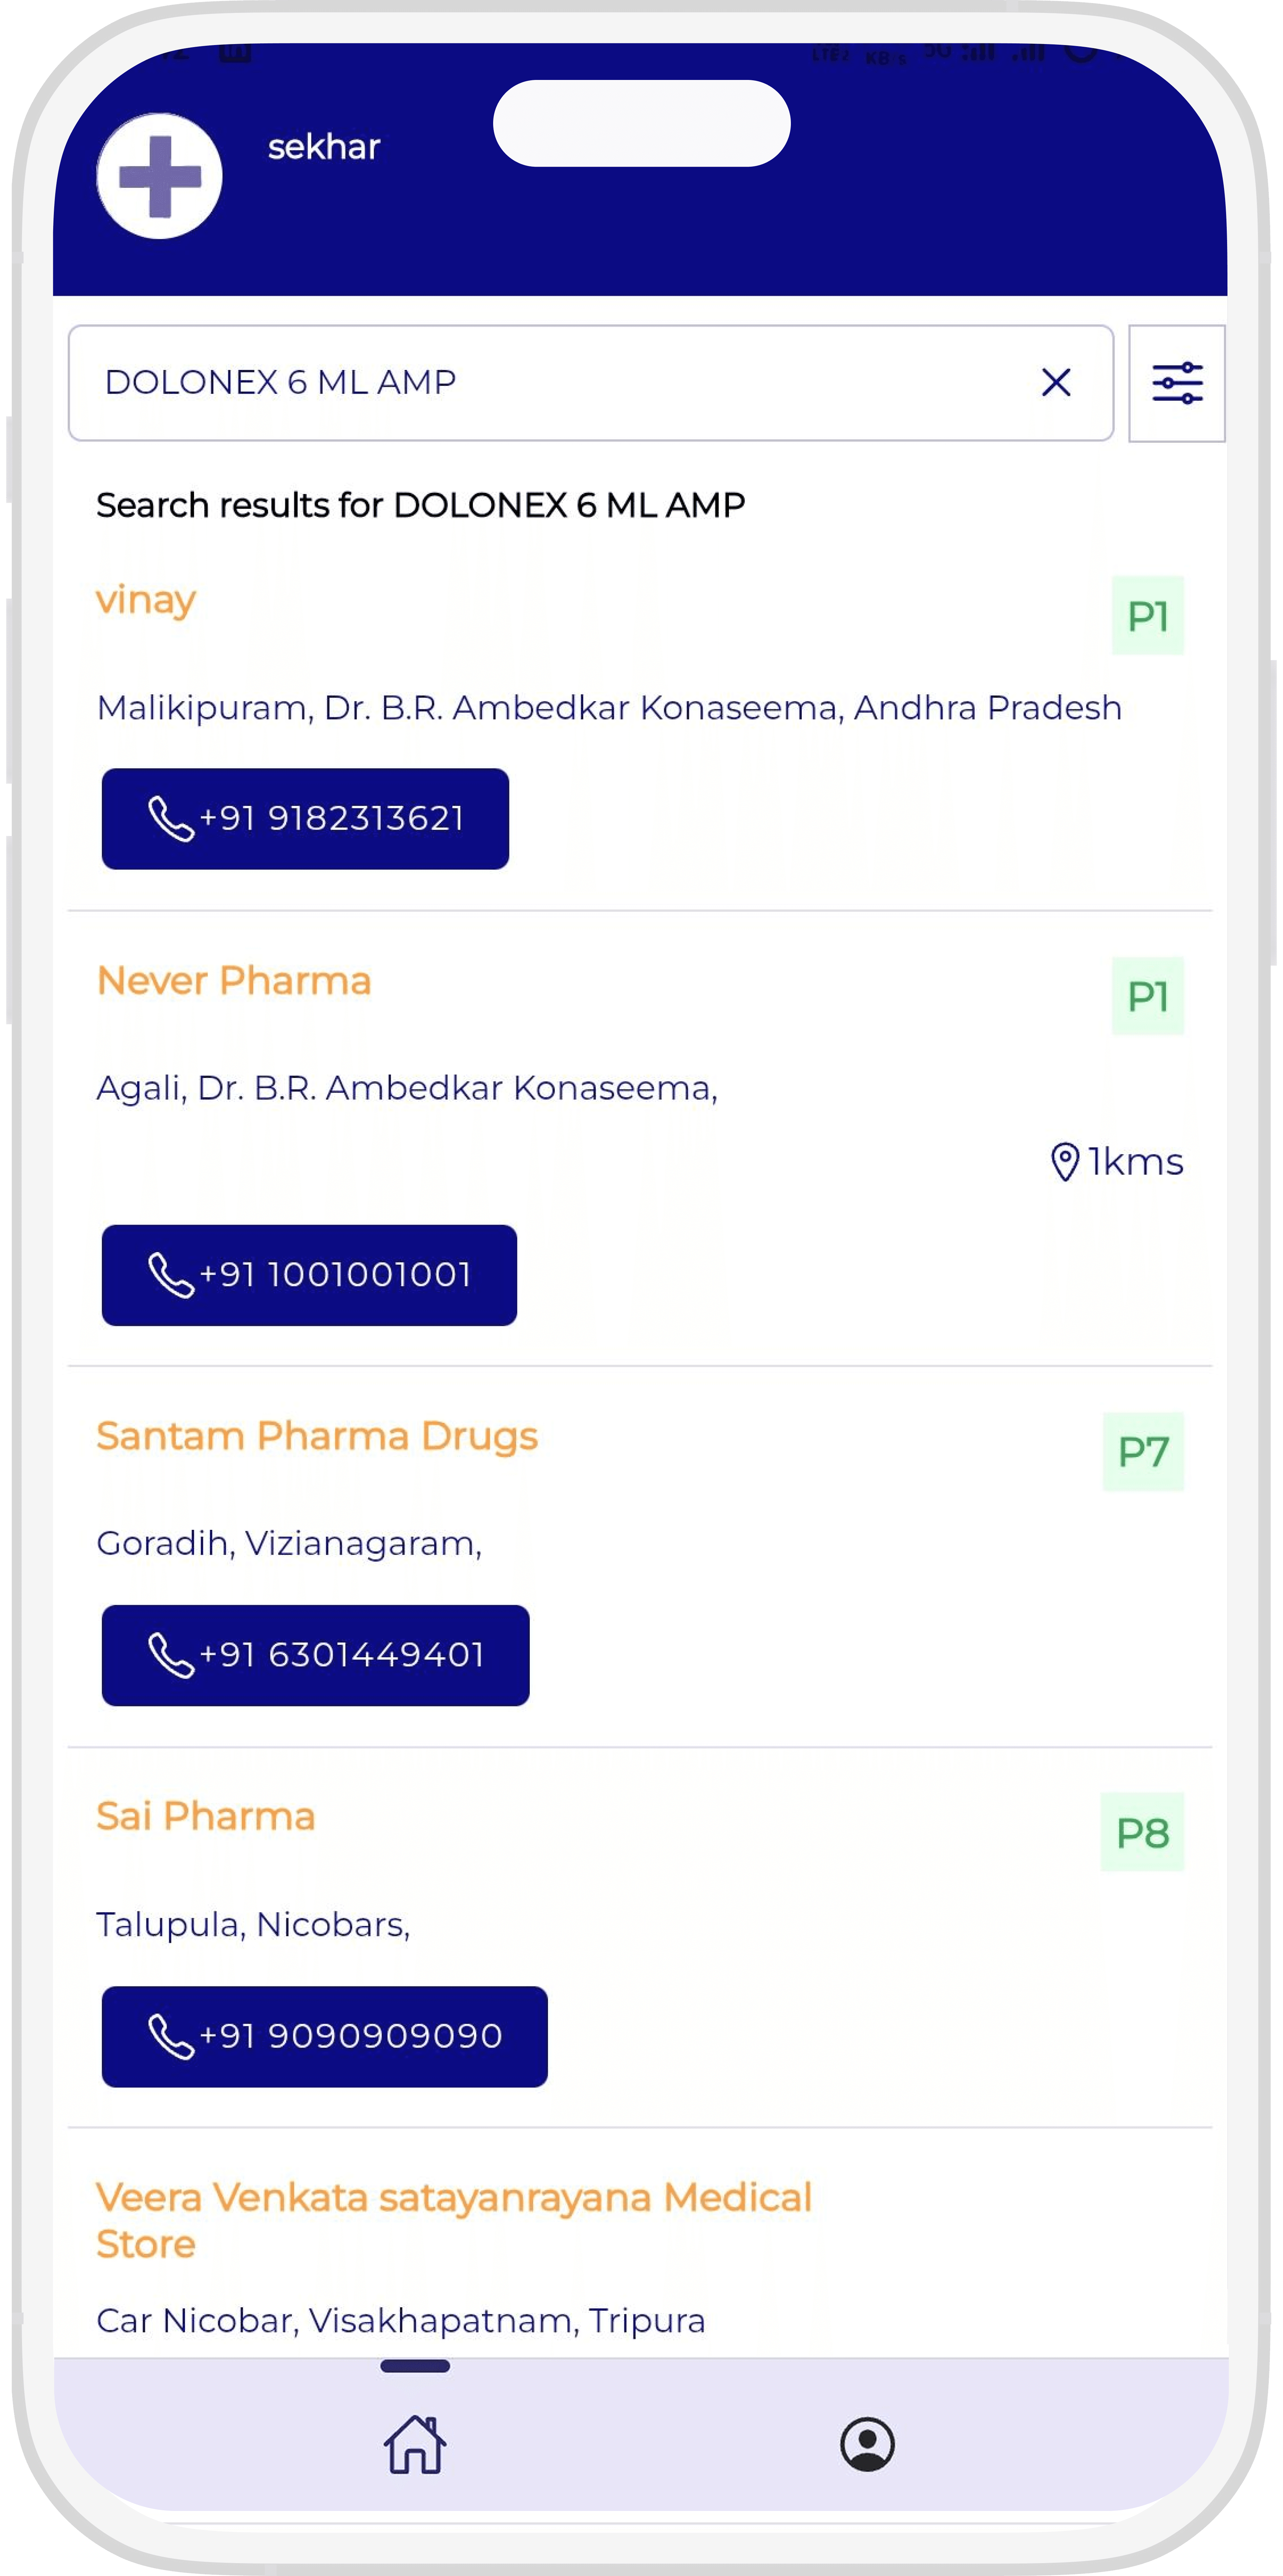
Task: Call vinay at +91 9182313621
Action: tap(305, 818)
